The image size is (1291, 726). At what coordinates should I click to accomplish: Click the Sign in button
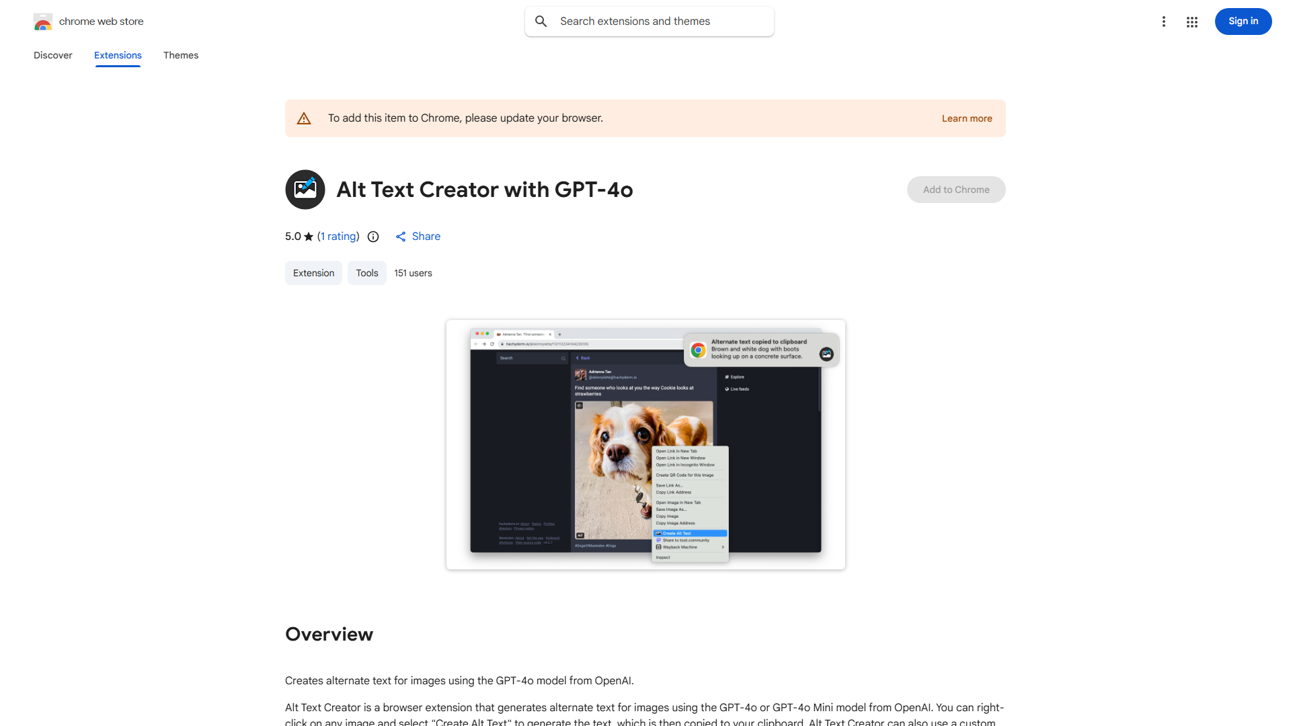click(x=1243, y=21)
